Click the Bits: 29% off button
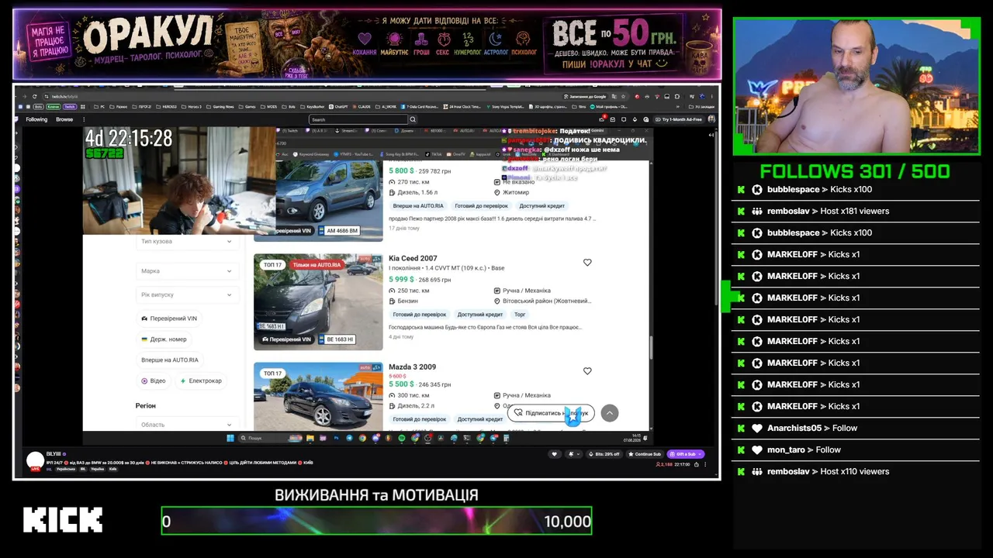 coord(604,454)
